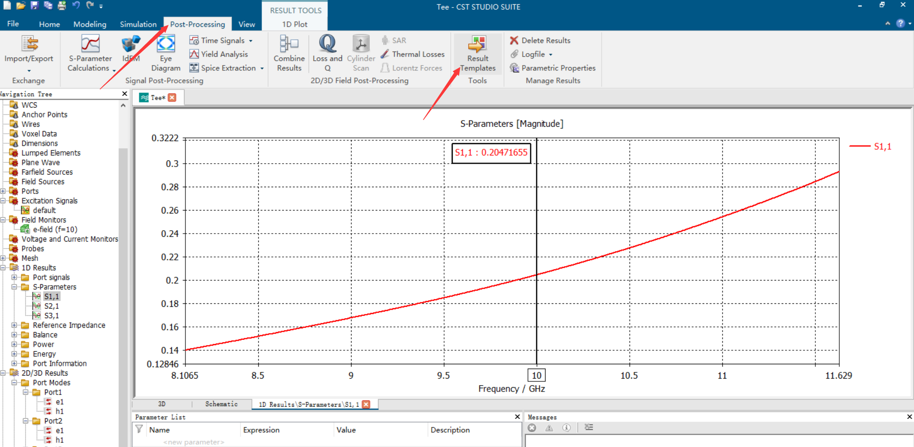
Task: Click the Print icon in quick toolbar
Action: (x=62, y=6)
